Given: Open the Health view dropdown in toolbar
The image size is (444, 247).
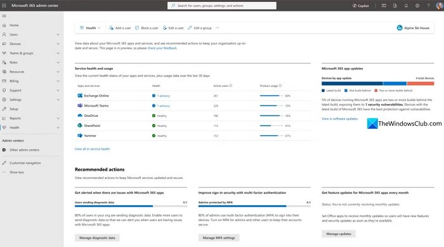Looking at the screenshot, I should [x=90, y=28].
